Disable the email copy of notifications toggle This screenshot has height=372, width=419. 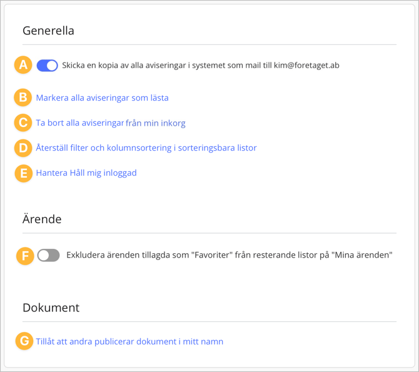48,65
